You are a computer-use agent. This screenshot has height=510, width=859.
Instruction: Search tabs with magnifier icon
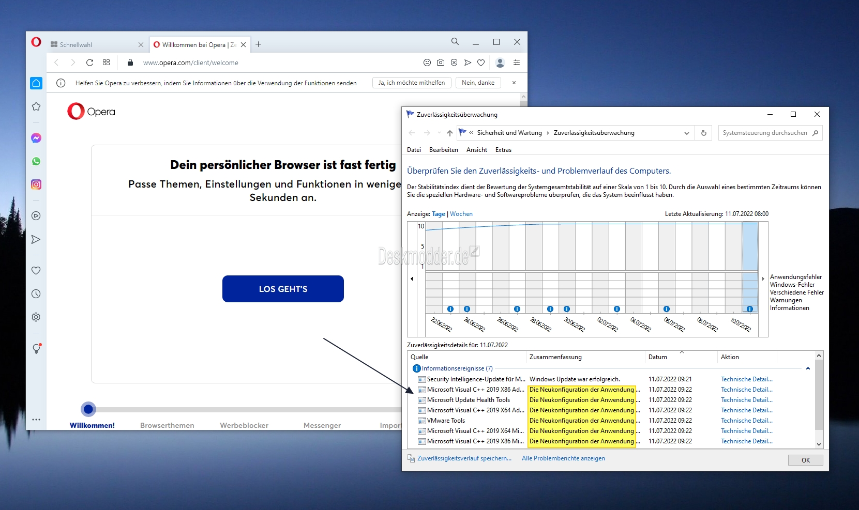[x=455, y=41]
